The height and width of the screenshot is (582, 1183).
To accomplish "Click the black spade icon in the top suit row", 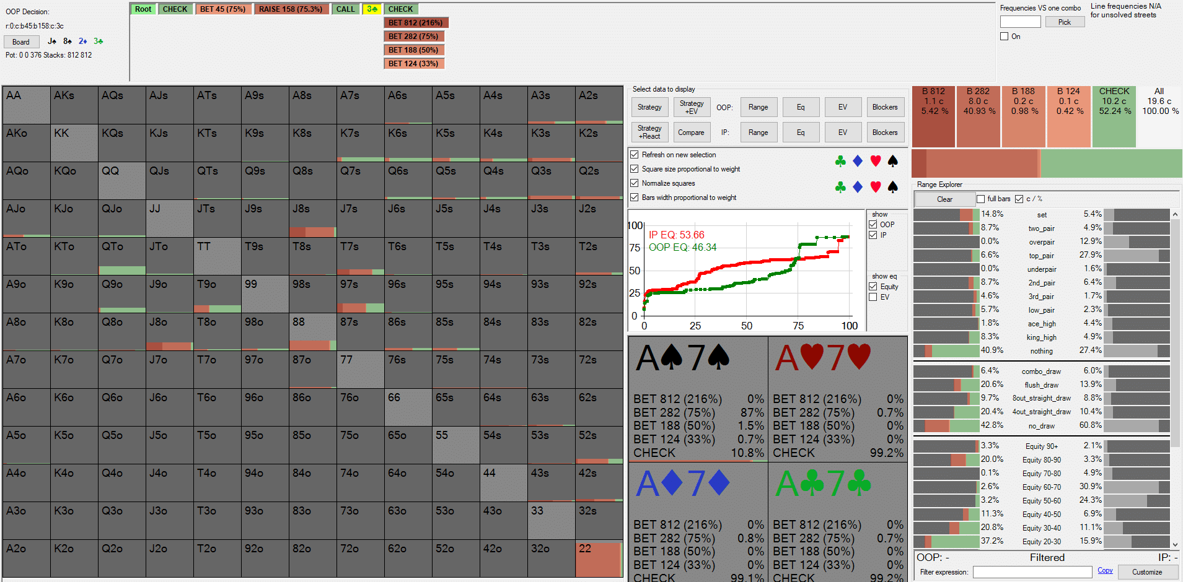I will point(892,162).
